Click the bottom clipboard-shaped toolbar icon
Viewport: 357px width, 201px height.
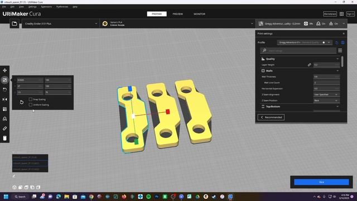click(x=4, y=138)
